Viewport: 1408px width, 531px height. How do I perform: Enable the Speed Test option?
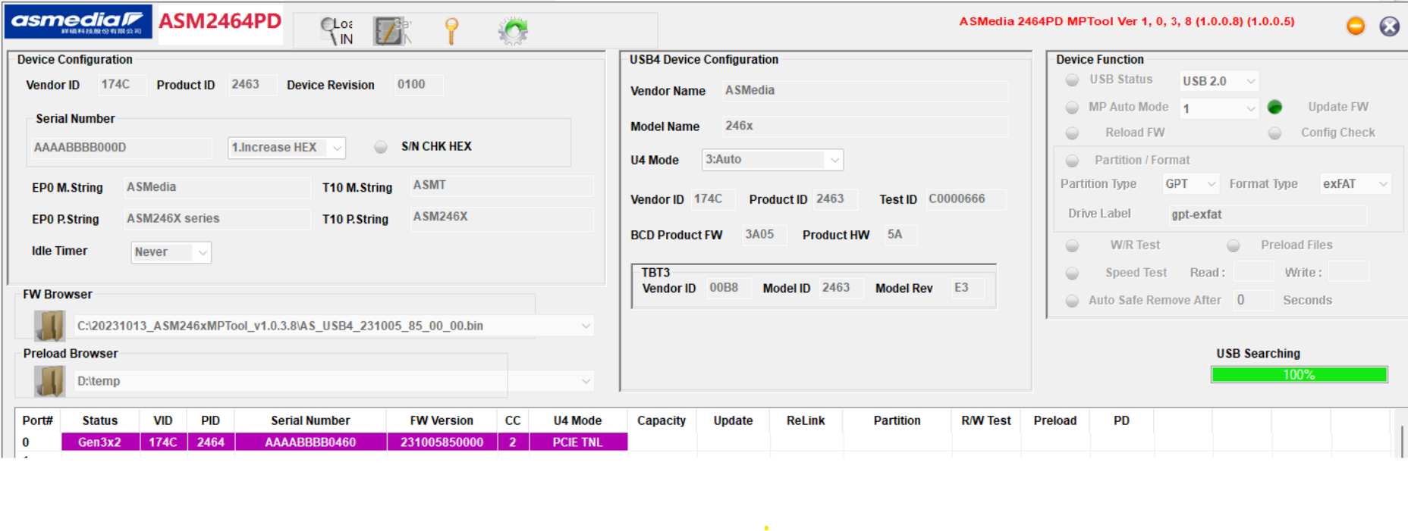pyautogui.click(x=1072, y=273)
